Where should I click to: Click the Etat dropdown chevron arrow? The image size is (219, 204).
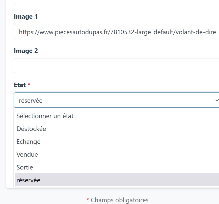pyautogui.click(x=217, y=100)
